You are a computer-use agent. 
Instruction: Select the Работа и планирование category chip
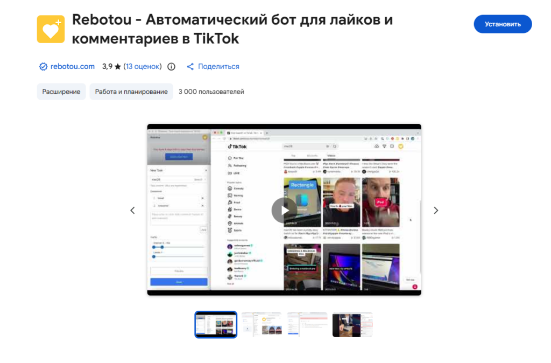pos(131,92)
